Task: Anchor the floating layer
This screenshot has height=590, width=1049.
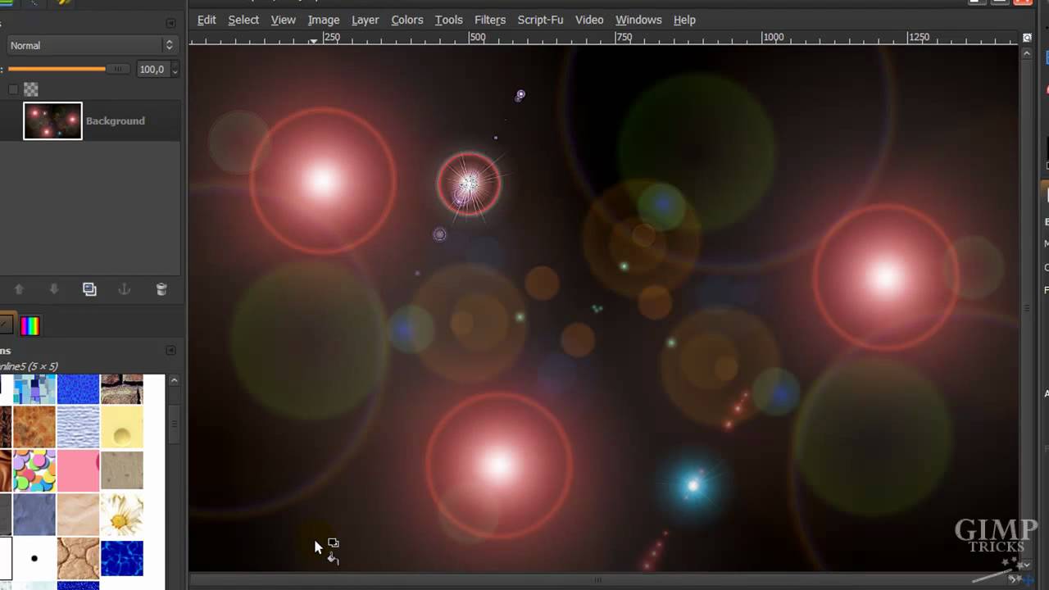Action: 125,289
